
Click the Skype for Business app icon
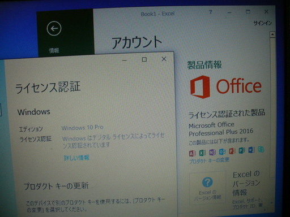point(261,149)
